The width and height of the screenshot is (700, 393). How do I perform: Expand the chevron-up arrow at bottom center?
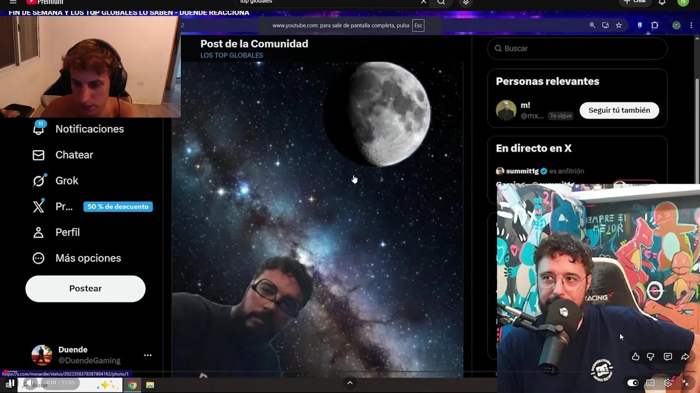(350, 383)
